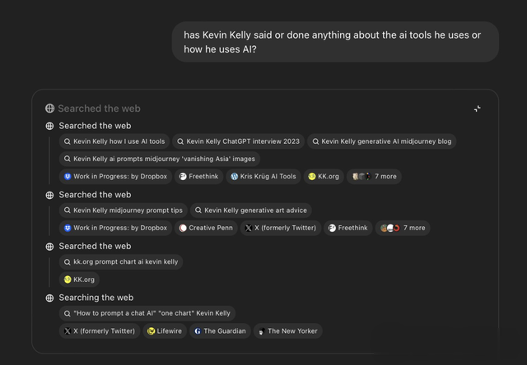Open the Kris Krüg AI Tools source
This screenshot has width=527, height=365.
click(x=263, y=177)
